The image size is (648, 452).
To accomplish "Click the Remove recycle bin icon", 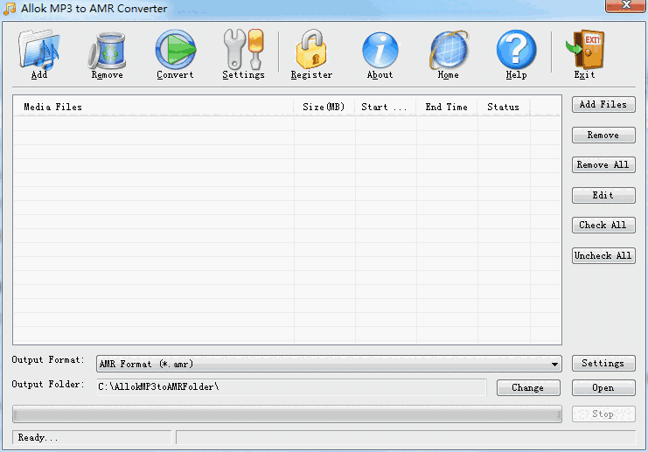I will [x=107, y=51].
